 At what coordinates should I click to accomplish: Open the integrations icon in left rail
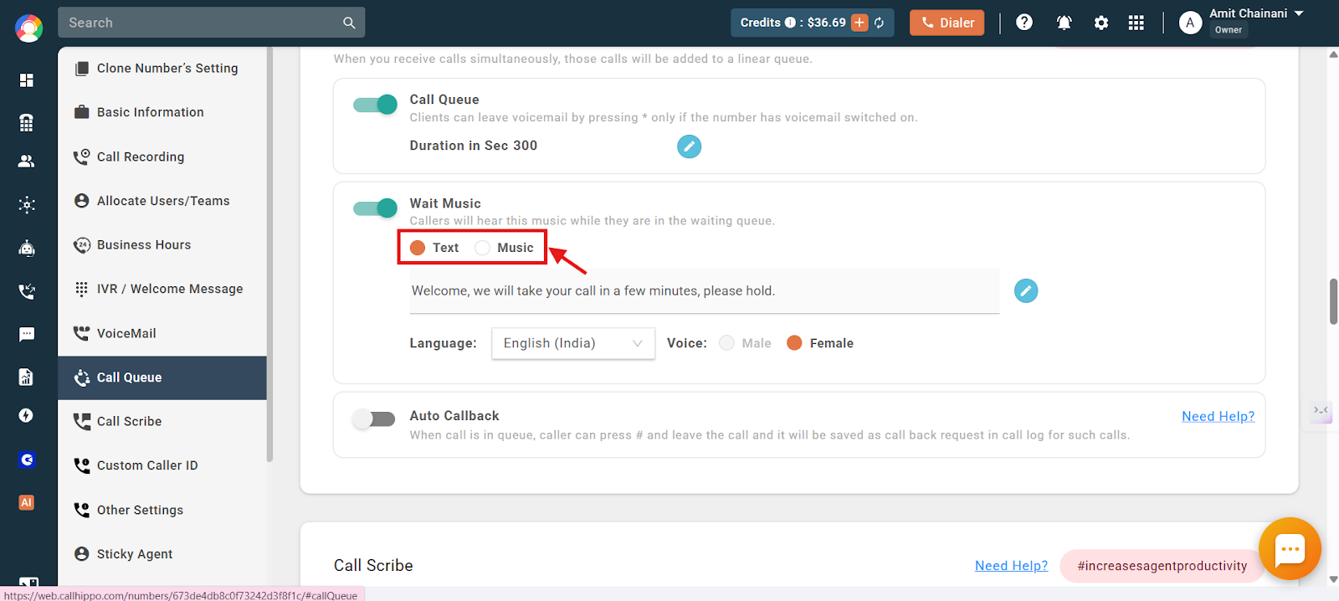[x=27, y=204]
